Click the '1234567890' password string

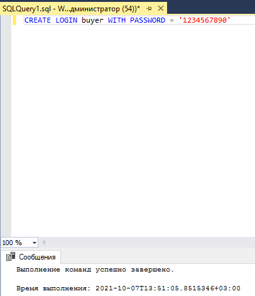(205, 20)
